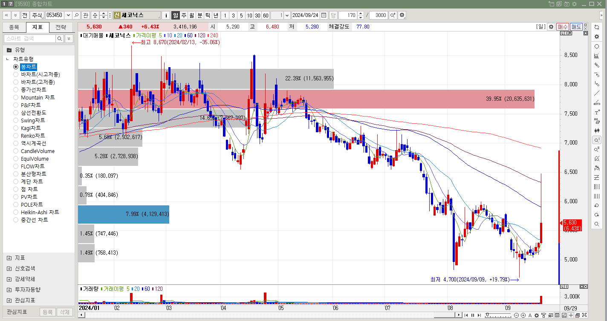The height and width of the screenshot is (321, 607).
Task: Click the top toolbar settings gear icon
Action: [402, 15]
